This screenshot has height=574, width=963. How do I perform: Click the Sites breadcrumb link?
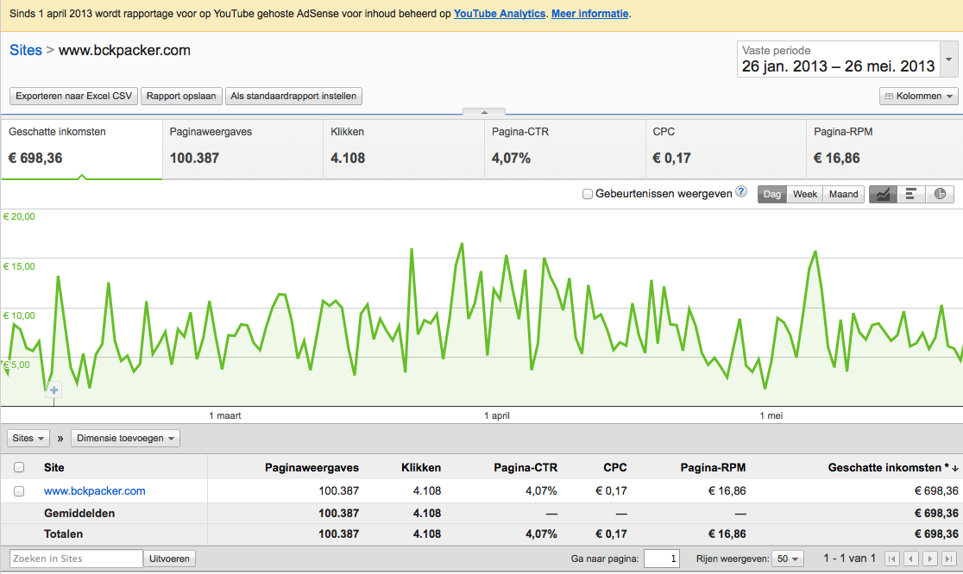pyautogui.click(x=26, y=50)
